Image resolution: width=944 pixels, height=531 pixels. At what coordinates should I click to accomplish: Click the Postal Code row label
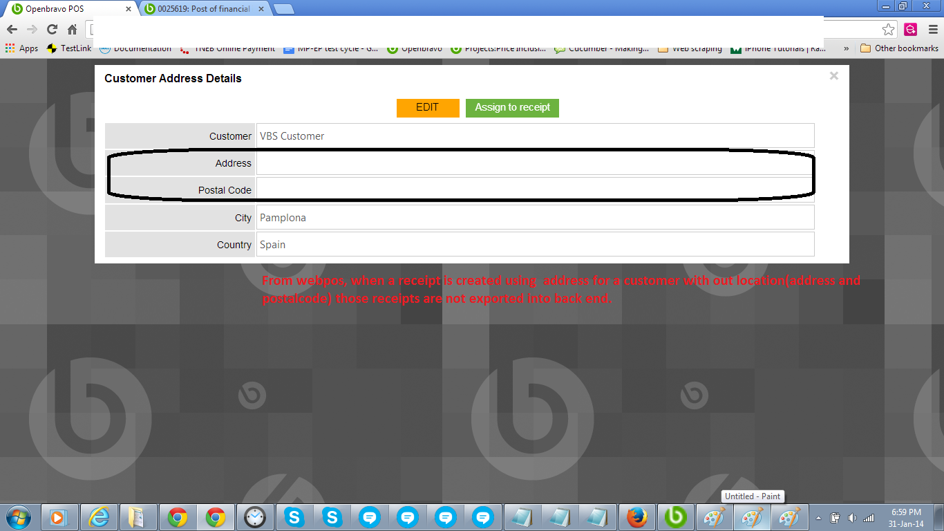click(x=225, y=190)
